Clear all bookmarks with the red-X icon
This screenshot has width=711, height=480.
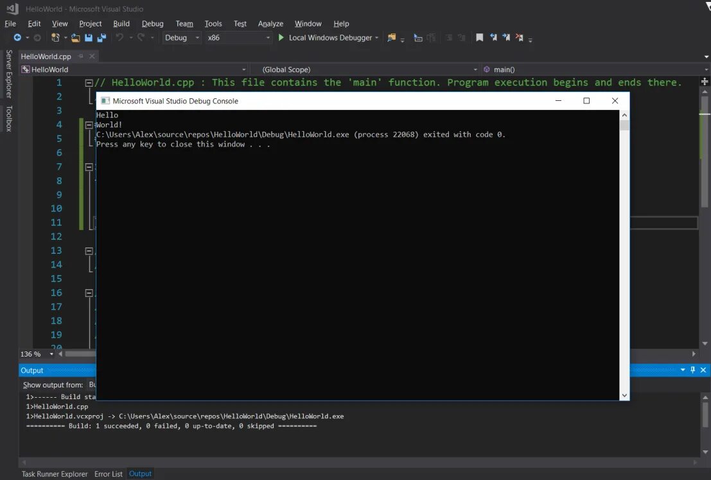[x=519, y=37]
